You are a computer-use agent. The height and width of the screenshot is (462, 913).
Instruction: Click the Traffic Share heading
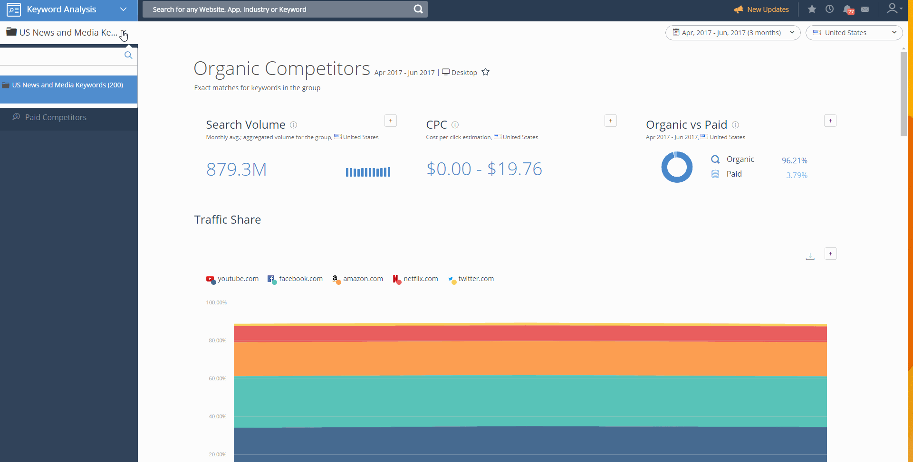click(227, 220)
